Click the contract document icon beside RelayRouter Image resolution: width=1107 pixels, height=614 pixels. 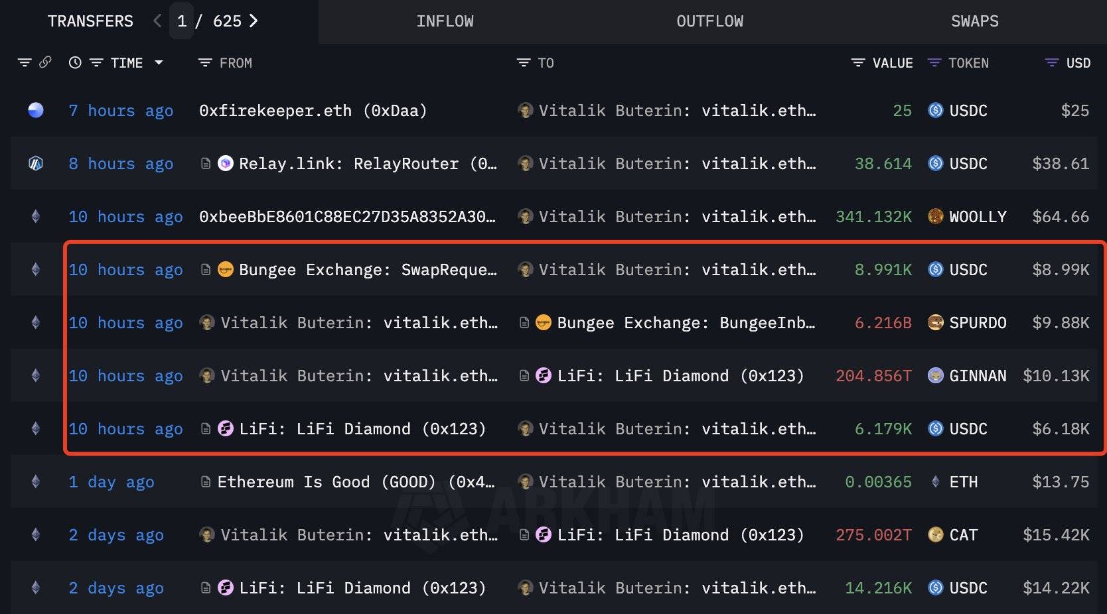pos(204,163)
